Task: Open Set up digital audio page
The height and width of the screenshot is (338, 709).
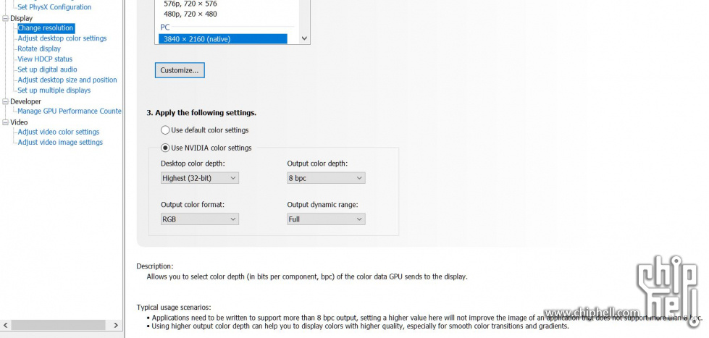Action: 47,69
